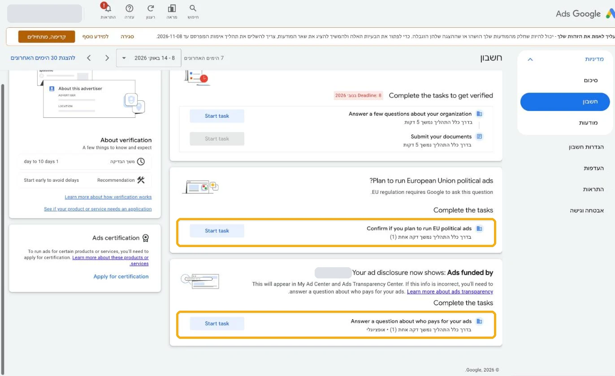Screen dimensions: 615x376
Task: Open notifications (התראות) bell icon
Action: click(108, 8)
